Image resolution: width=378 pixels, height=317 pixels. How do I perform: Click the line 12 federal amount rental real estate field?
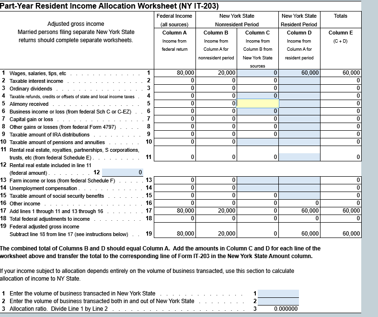pyautogui.click(x=123, y=172)
